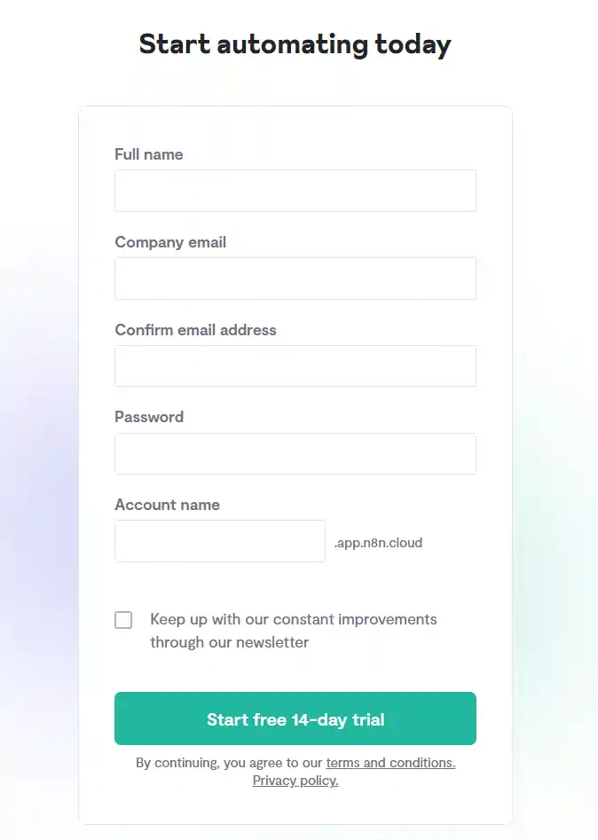Click the By continuing agreement text
598x840 pixels.
click(229, 762)
